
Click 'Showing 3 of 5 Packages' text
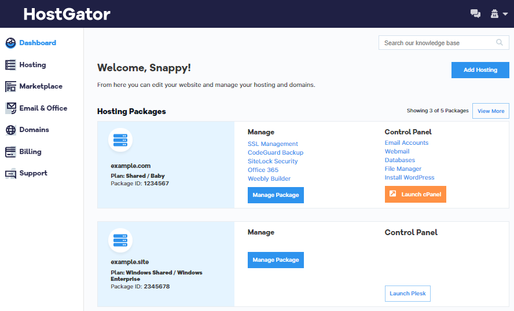point(438,111)
